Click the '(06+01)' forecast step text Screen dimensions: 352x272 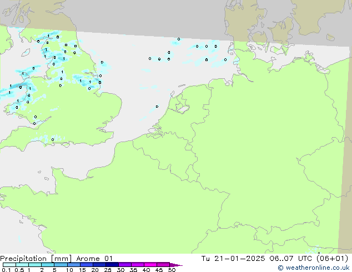332,259
